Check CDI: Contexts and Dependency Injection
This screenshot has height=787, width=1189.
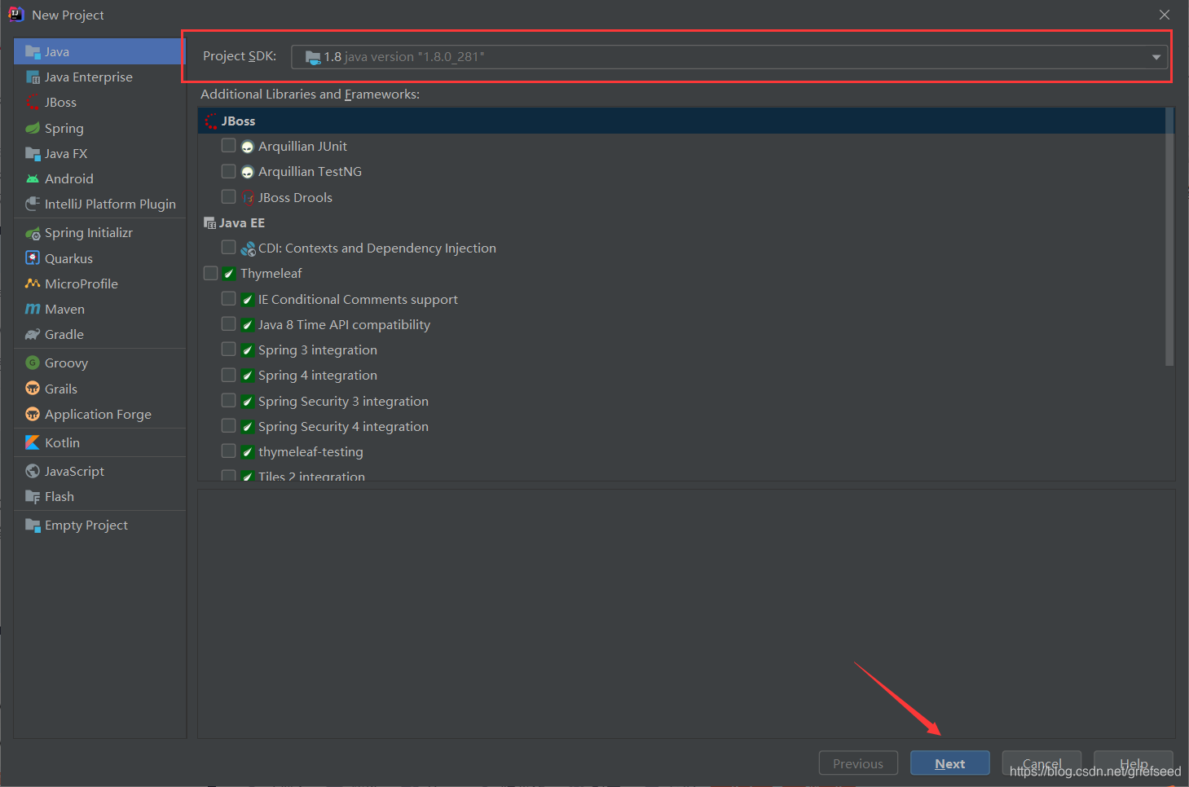click(229, 247)
